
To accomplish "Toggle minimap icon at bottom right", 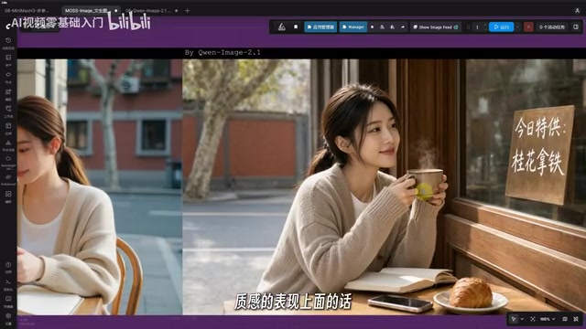I will click(x=565, y=319).
